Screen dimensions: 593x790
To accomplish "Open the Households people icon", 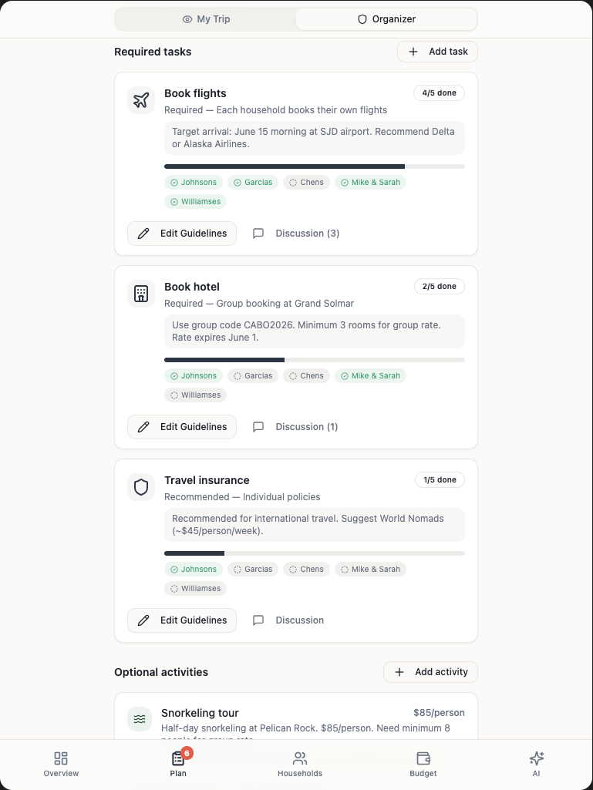I will pyautogui.click(x=300, y=758).
